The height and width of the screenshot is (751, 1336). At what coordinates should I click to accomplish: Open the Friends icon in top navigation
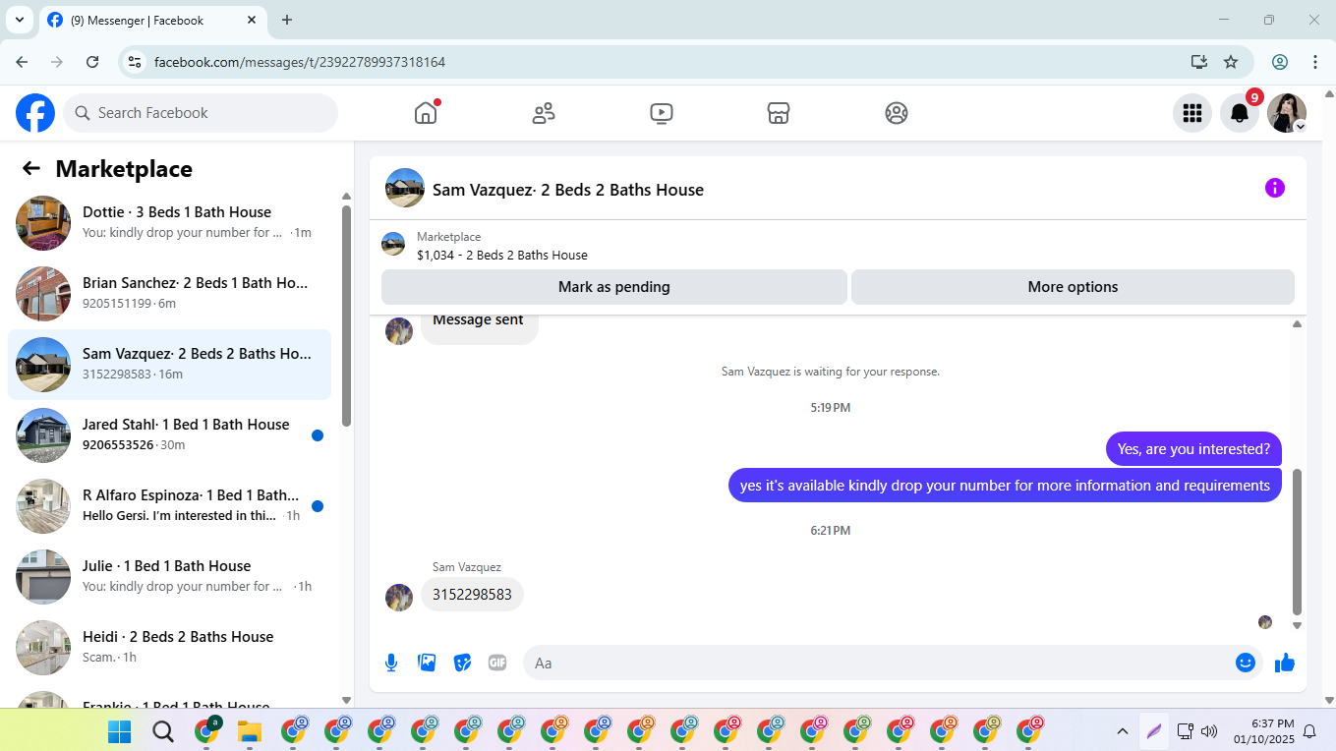544,113
